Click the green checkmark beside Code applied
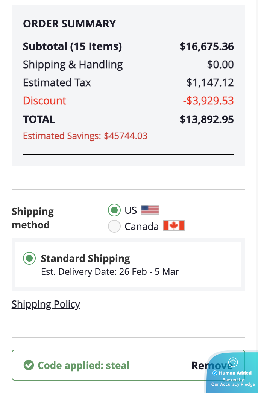258x393 pixels. pos(29,365)
